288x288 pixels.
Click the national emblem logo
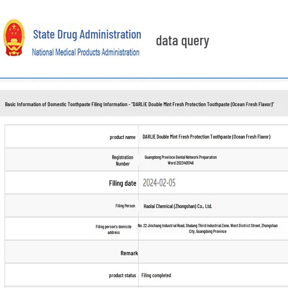coord(14,38)
